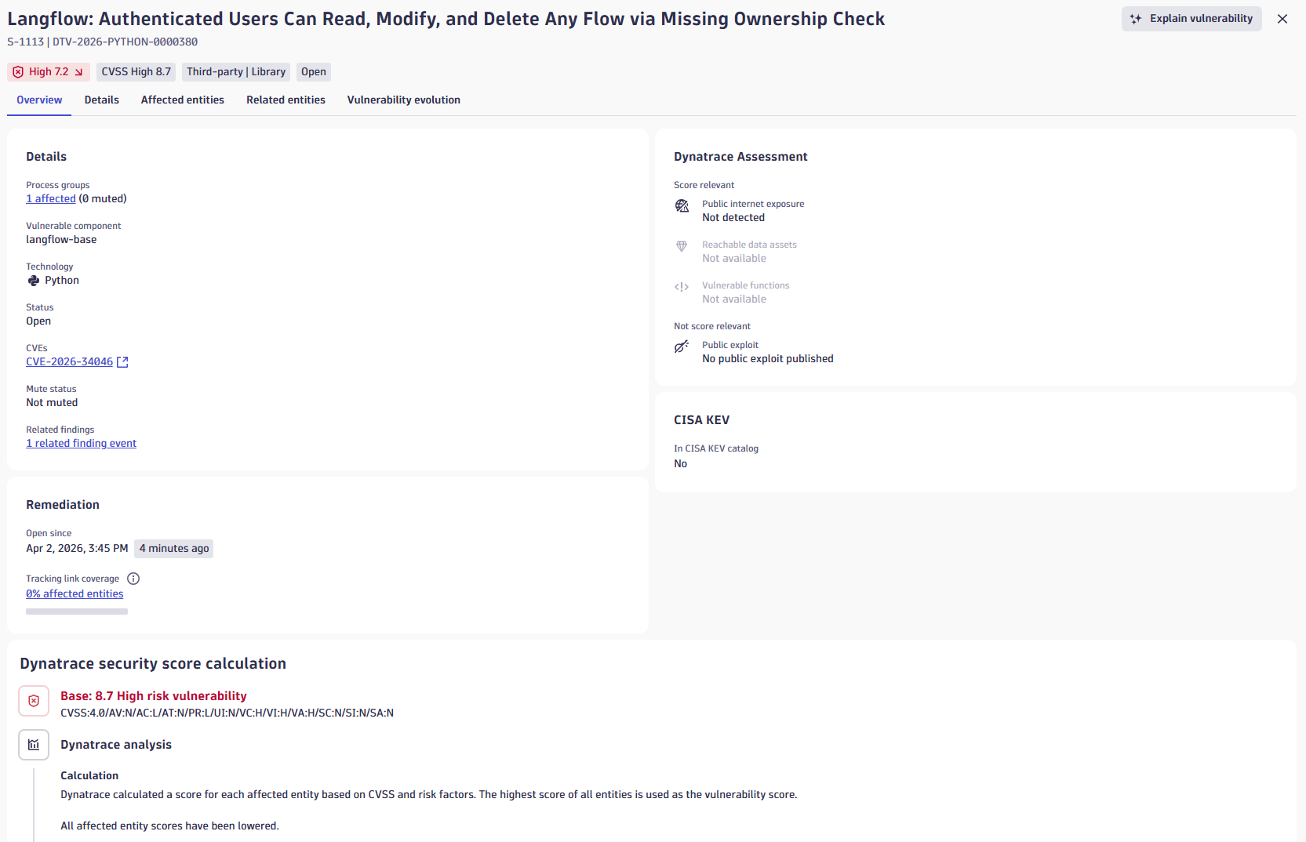
Task: Close the vulnerability details panel
Action: click(x=1282, y=19)
